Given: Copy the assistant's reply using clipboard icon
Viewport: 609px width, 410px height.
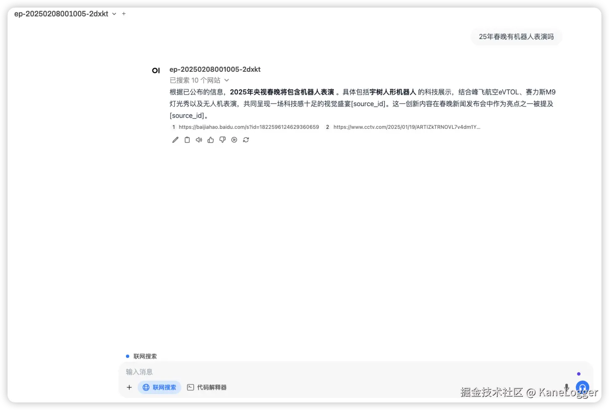Looking at the screenshot, I should 187,140.
